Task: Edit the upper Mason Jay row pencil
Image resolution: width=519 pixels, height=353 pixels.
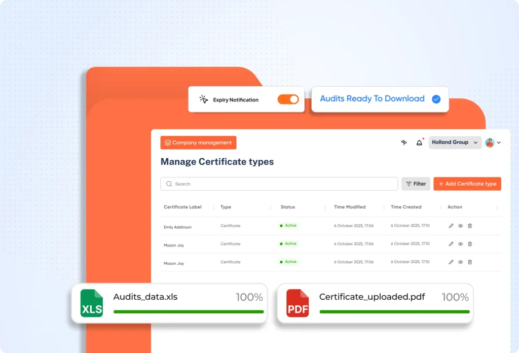Action: [x=451, y=244]
